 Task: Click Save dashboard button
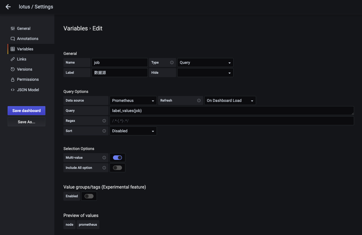click(x=26, y=111)
